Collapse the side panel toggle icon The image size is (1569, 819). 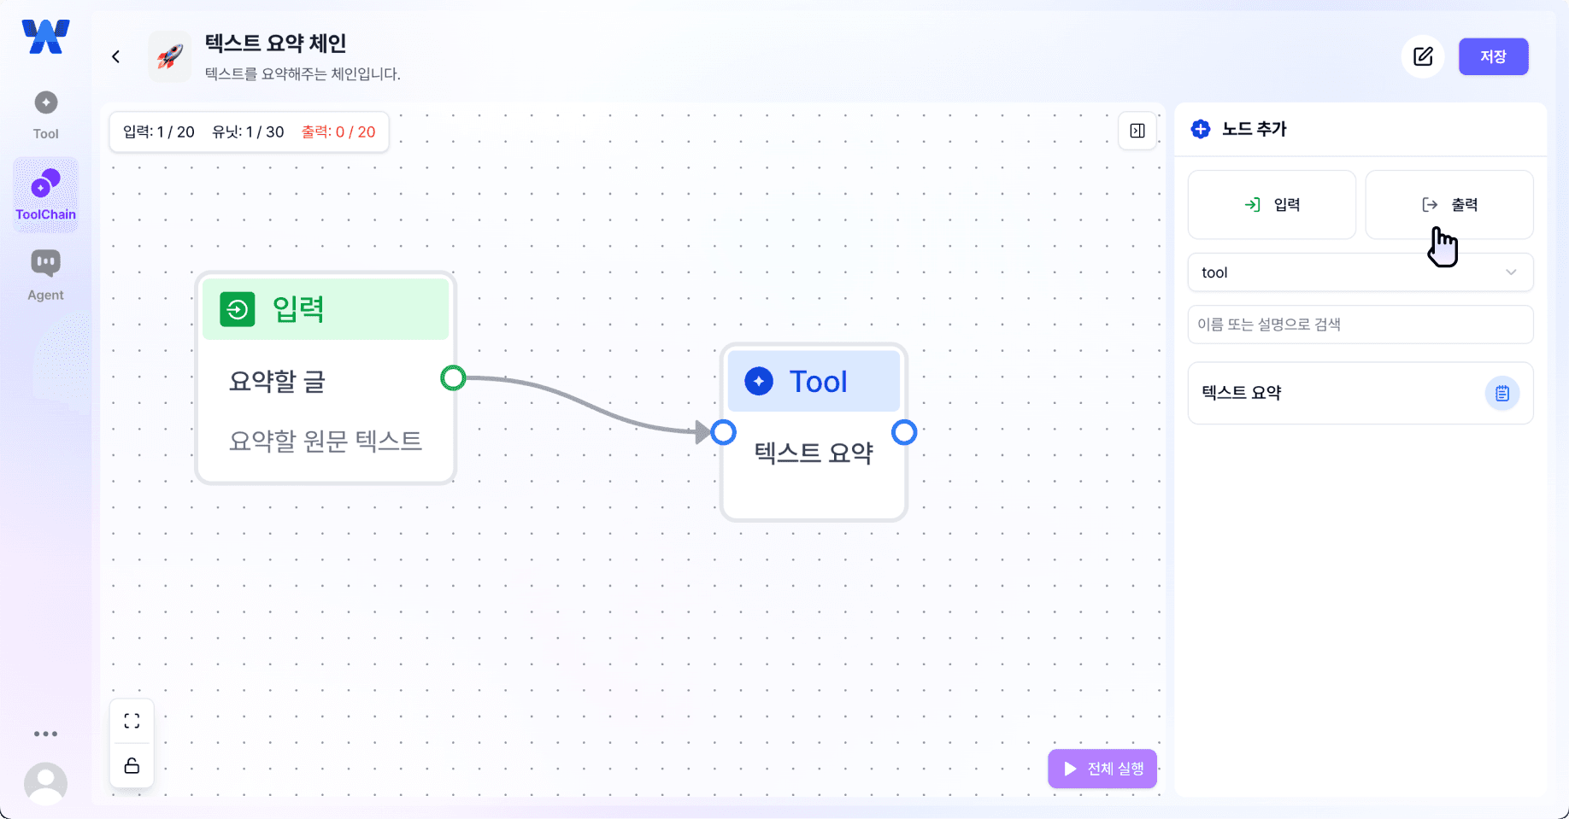tap(1137, 131)
